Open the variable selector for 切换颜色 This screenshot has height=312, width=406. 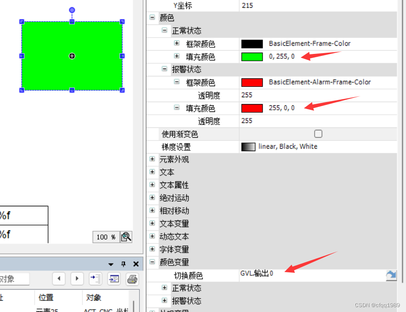pyautogui.click(x=391, y=276)
